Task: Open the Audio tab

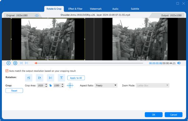Action: pyautogui.click(x=115, y=9)
